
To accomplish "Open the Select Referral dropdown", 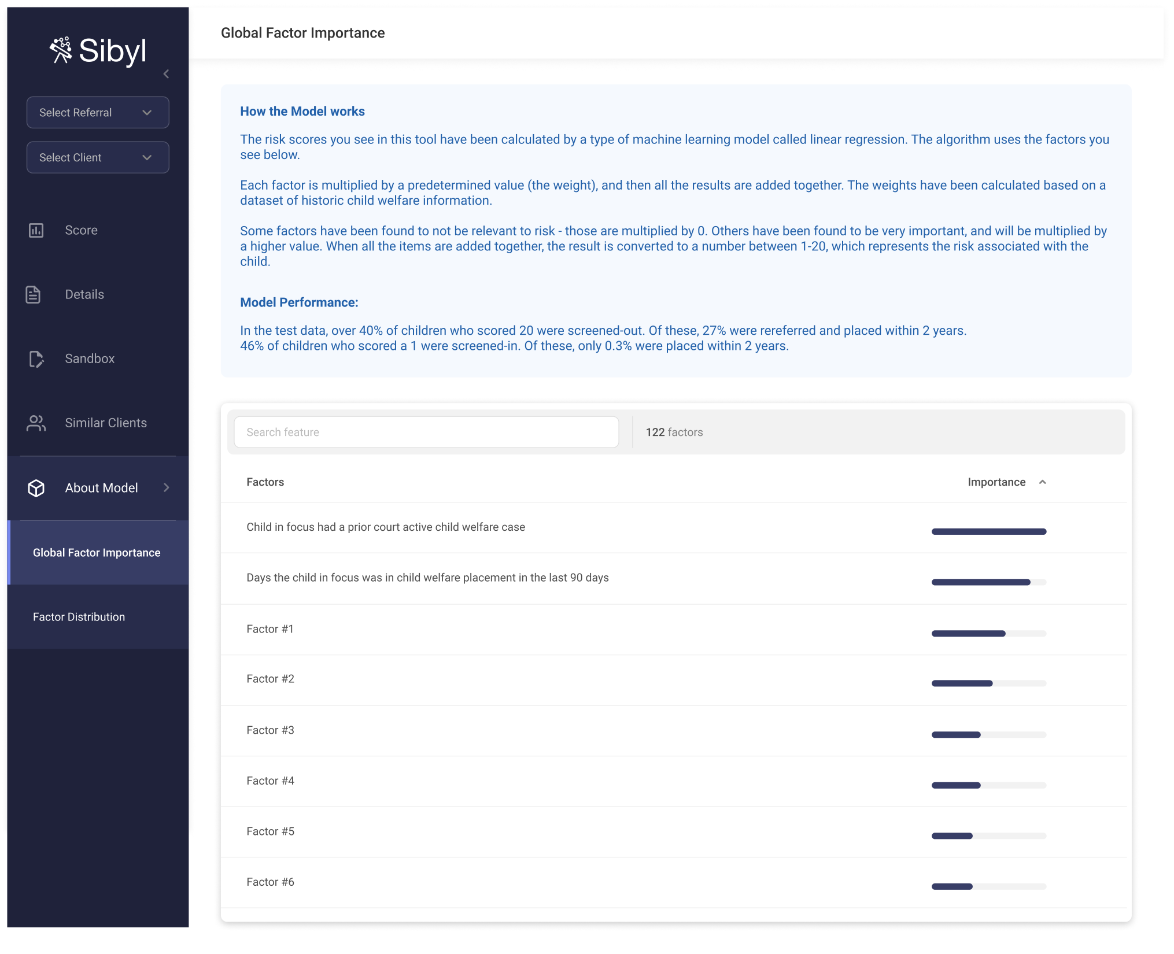I will pos(98,112).
